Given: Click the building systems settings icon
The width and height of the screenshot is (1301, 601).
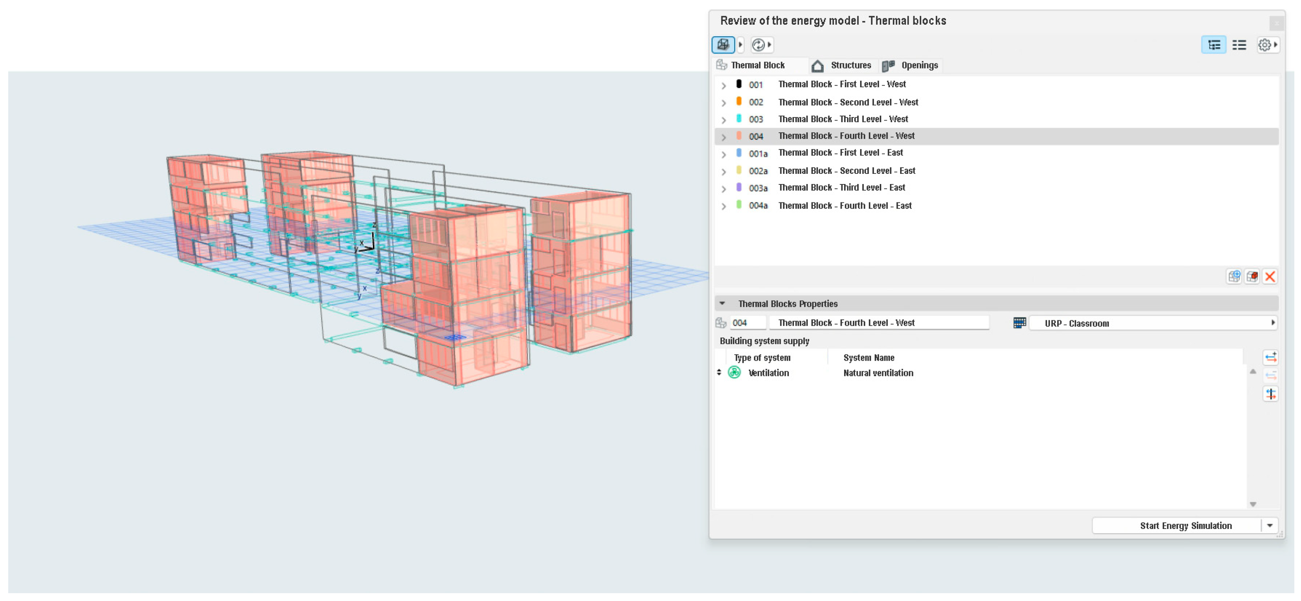Looking at the screenshot, I should pos(1271,393).
